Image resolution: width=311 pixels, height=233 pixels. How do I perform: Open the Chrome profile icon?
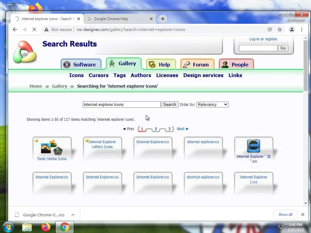point(292,29)
